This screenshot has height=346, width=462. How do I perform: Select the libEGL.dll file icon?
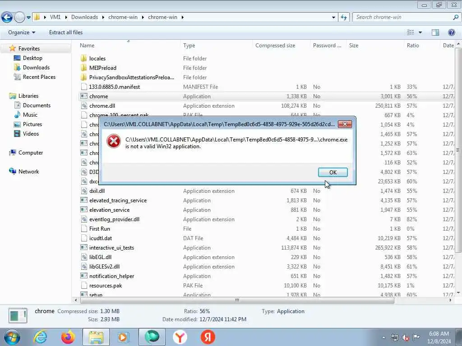pyautogui.click(x=83, y=257)
